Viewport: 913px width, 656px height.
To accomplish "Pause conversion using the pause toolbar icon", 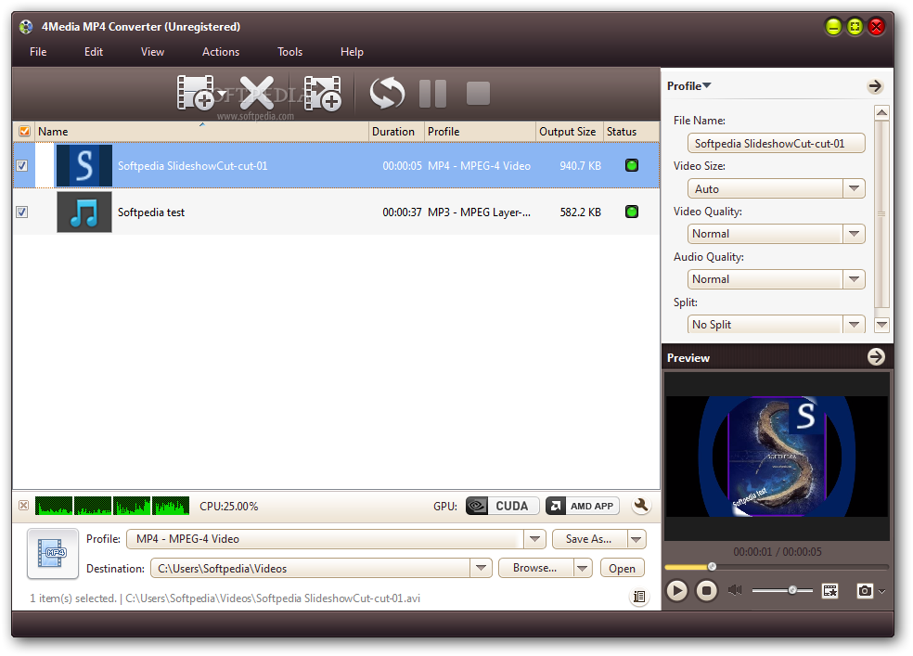I will (432, 94).
